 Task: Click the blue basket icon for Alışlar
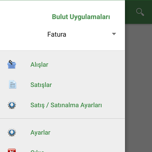coord(12,64)
